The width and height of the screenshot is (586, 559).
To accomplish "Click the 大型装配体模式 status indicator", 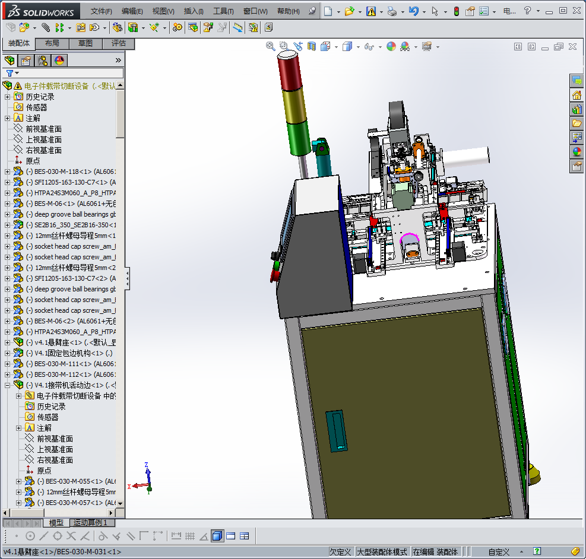I will pyautogui.click(x=382, y=552).
